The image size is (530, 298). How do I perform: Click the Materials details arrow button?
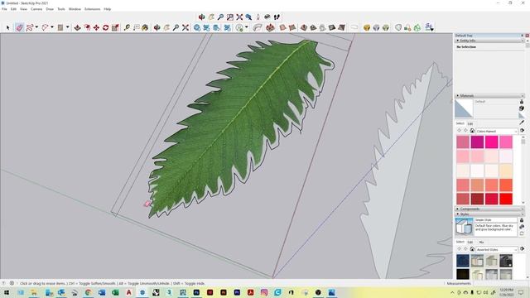[522, 131]
